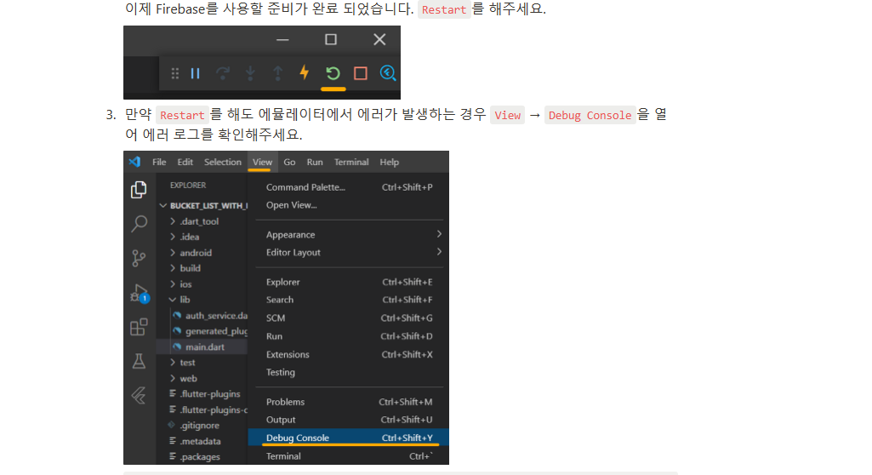The image size is (872, 475).
Task: Select SCM in the View menu
Action: coord(349,318)
